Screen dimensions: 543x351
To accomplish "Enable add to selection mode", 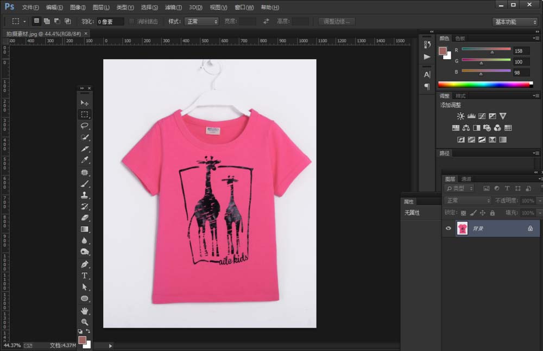I will tap(47, 21).
